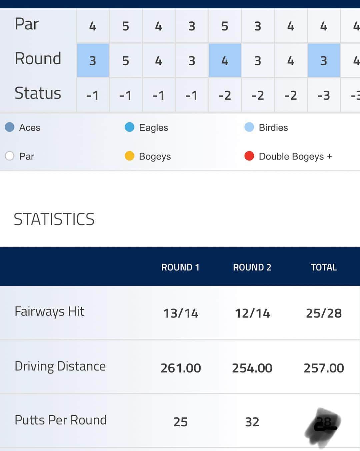Tap the eighth hole birdie score 3
360x451 pixels.
pyautogui.click(x=324, y=60)
